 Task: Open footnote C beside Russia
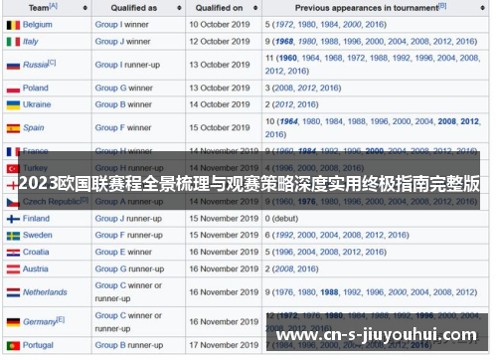(x=52, y=63)
